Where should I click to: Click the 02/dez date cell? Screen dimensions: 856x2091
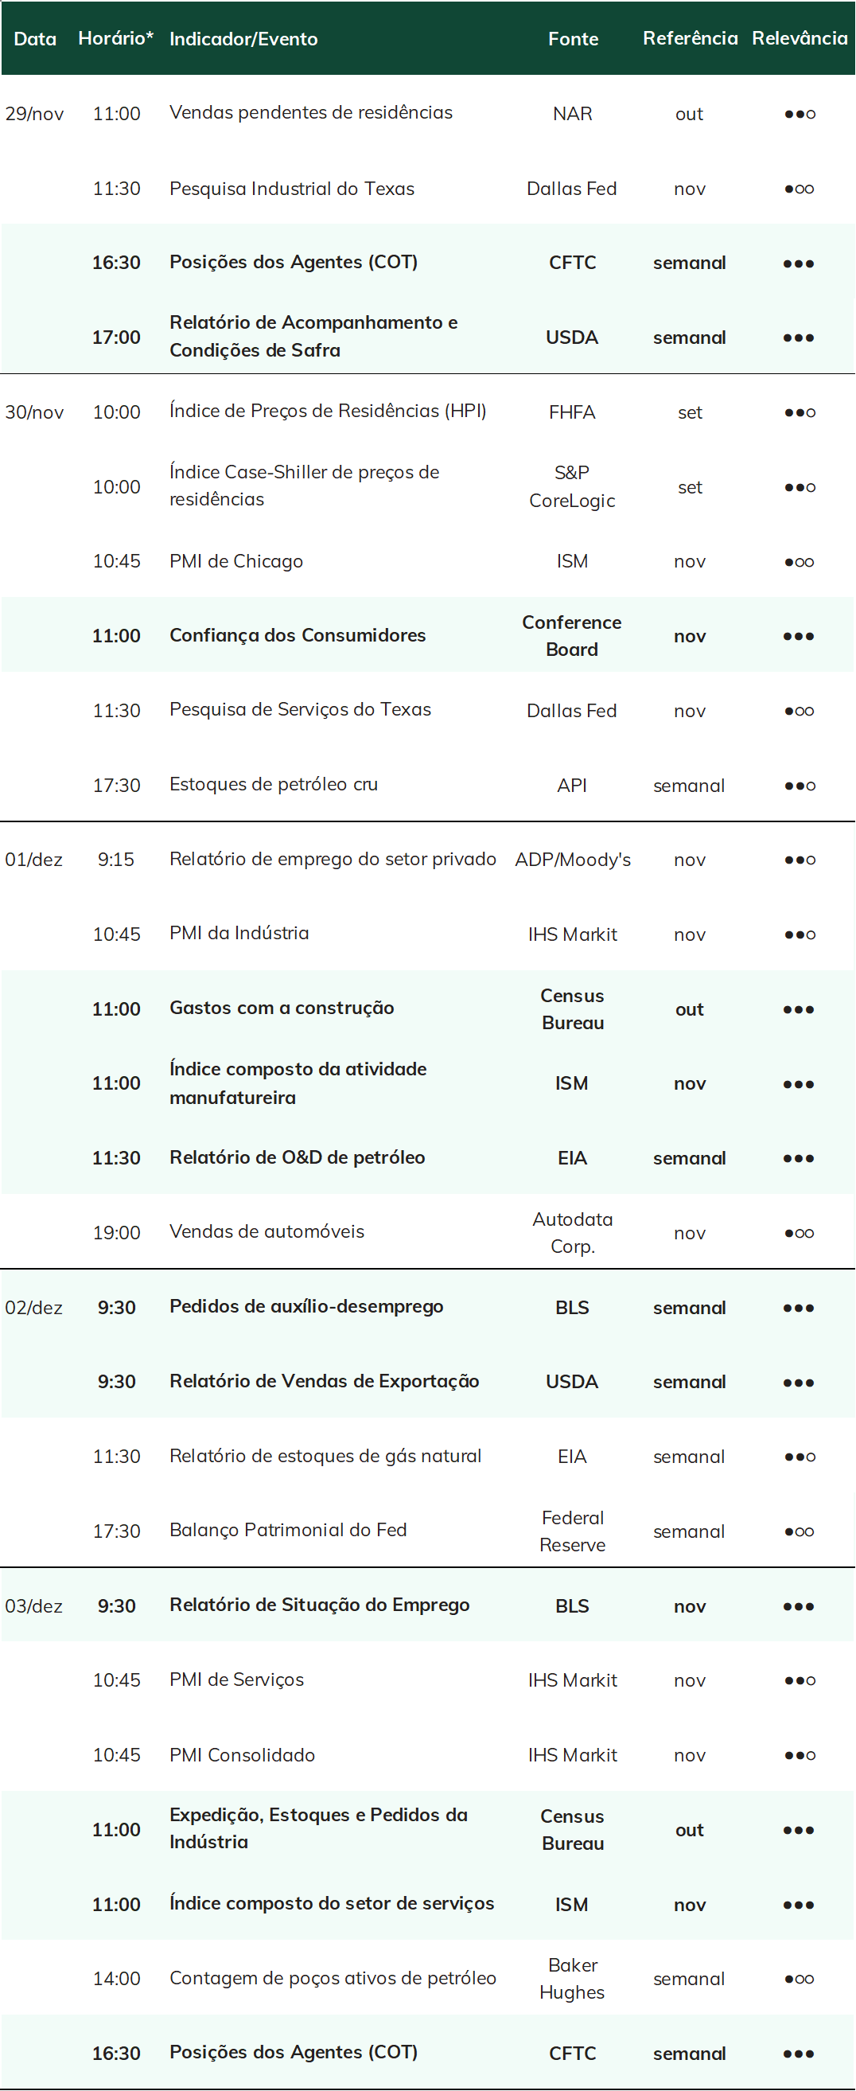(x=34, y=1308)
